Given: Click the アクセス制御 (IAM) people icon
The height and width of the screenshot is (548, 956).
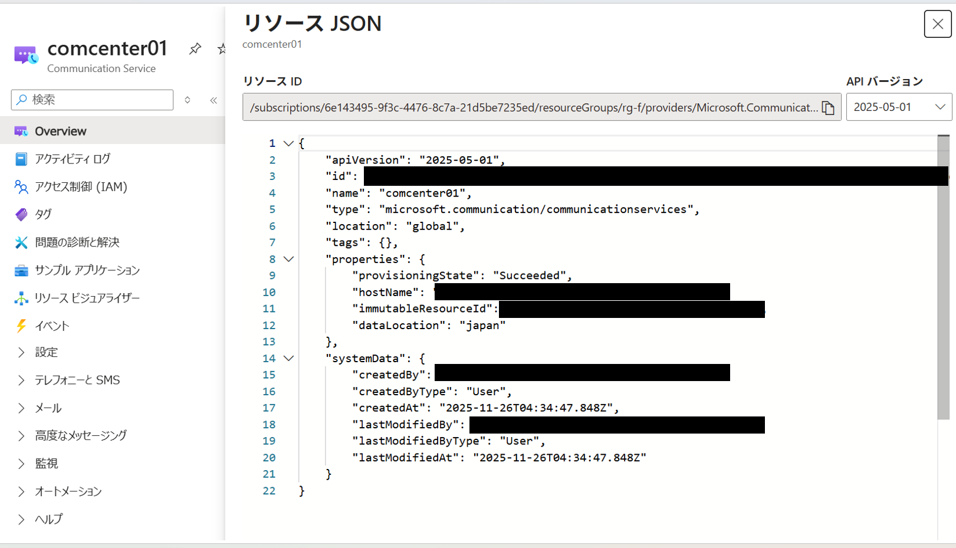Looking at the screenshot, I should (21, 186).
